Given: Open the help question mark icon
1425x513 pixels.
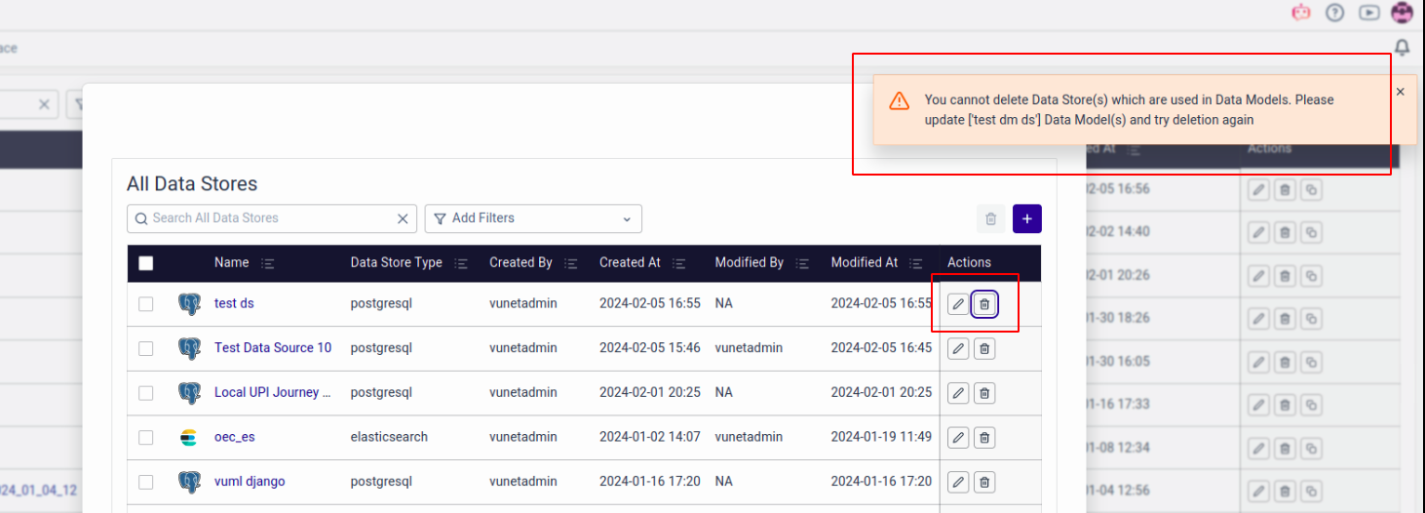Looking at the screenshot, I should pyautogui.click(x=1335, y=13).
